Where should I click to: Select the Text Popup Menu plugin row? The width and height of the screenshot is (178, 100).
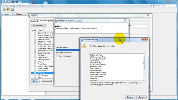coord(43,60)
